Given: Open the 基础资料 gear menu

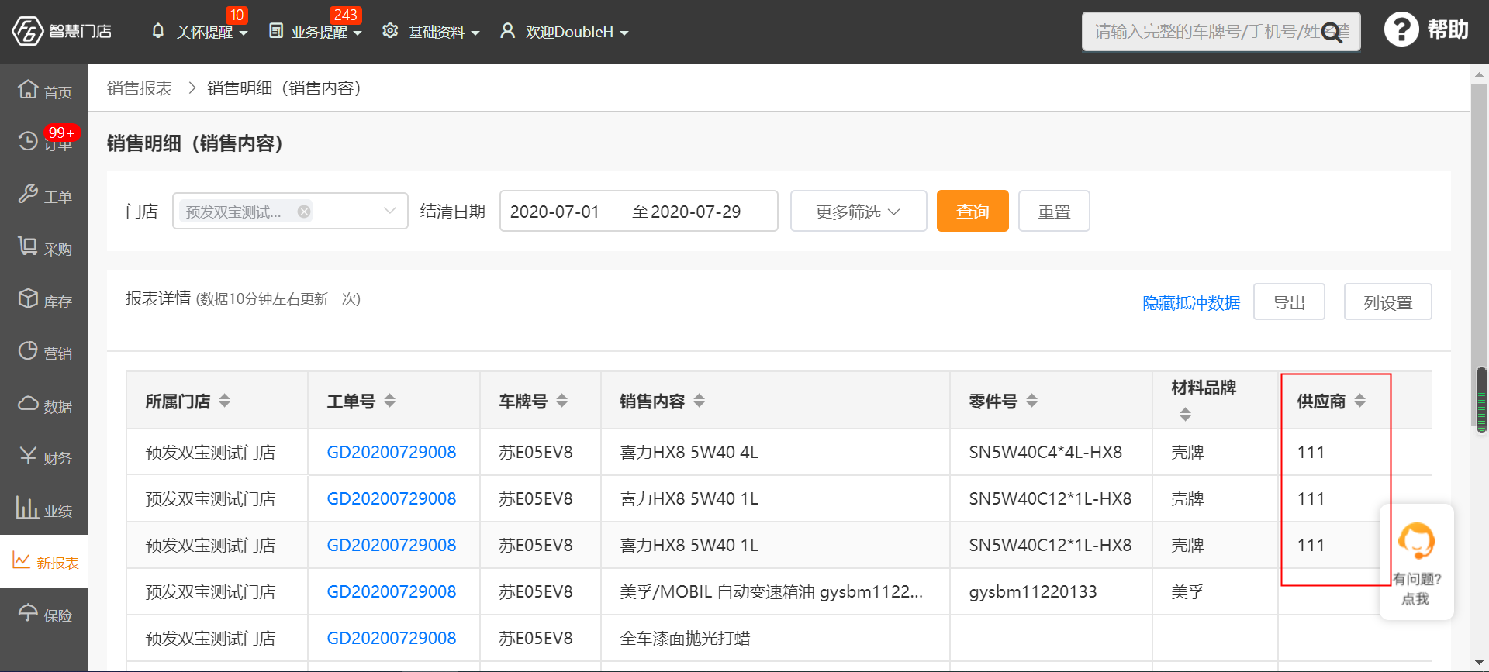Looking at the screenshot, I should [x=390, y=31].
